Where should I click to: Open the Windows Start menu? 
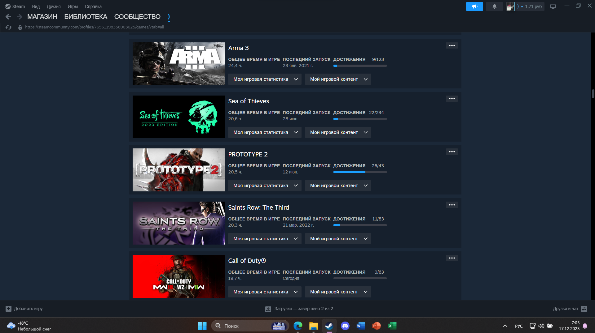click(202, 326)
